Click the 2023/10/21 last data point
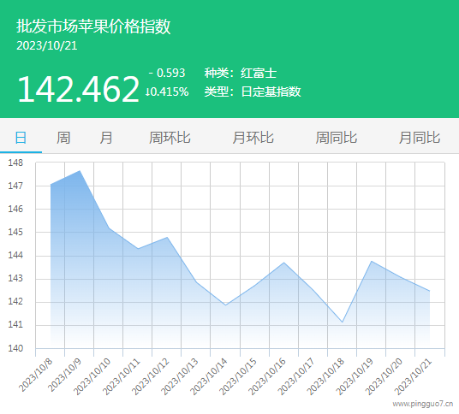The height and width of the screenshot is (414, 459). [429, 291]
